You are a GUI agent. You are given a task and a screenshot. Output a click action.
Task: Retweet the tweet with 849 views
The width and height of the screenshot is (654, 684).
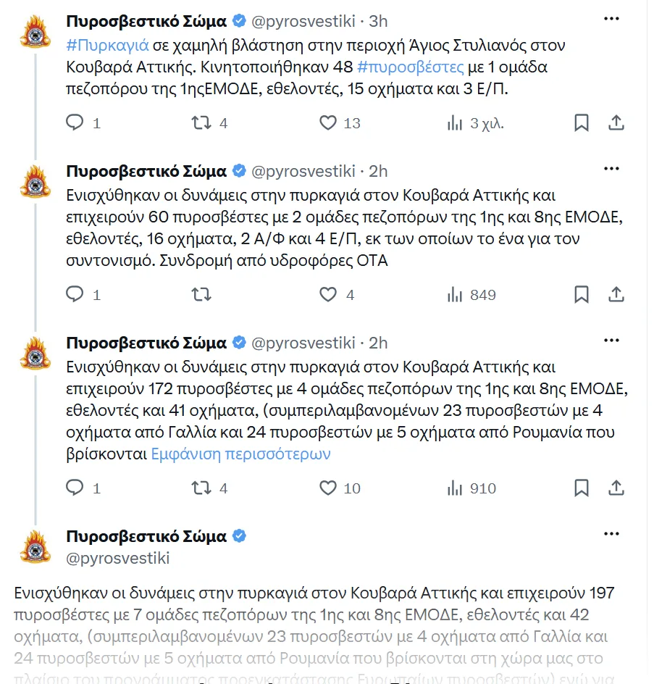pos(201,294)
